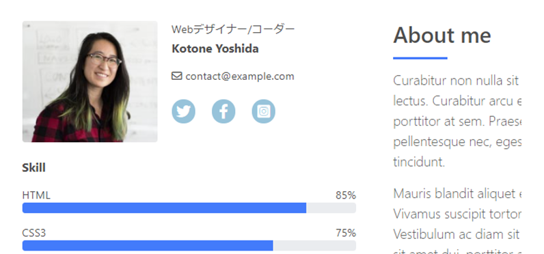
Task: Click the 85% value for HTML
Action: pos(346,195)
